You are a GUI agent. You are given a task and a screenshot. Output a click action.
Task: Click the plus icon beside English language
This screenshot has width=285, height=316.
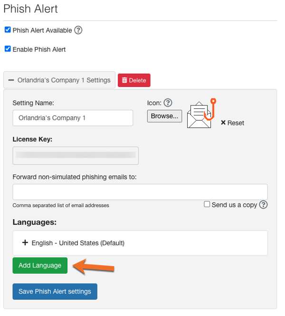(25, 243)
